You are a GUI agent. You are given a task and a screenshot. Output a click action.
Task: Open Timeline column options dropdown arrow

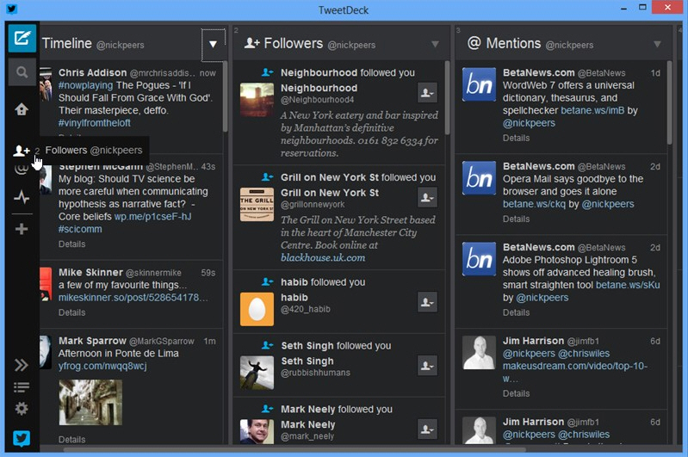[x=214, y=44]
